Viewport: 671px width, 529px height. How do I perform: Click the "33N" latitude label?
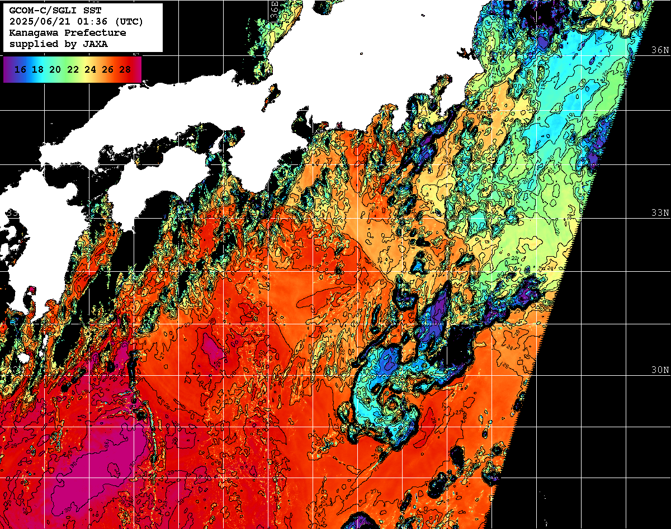click(x=660, y=213)
